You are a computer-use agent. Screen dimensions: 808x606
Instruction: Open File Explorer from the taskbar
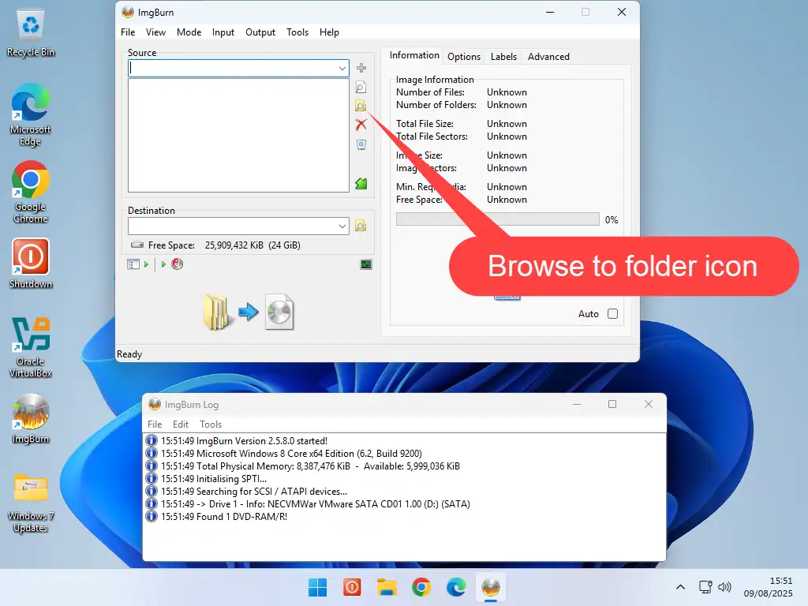point(386,587)
